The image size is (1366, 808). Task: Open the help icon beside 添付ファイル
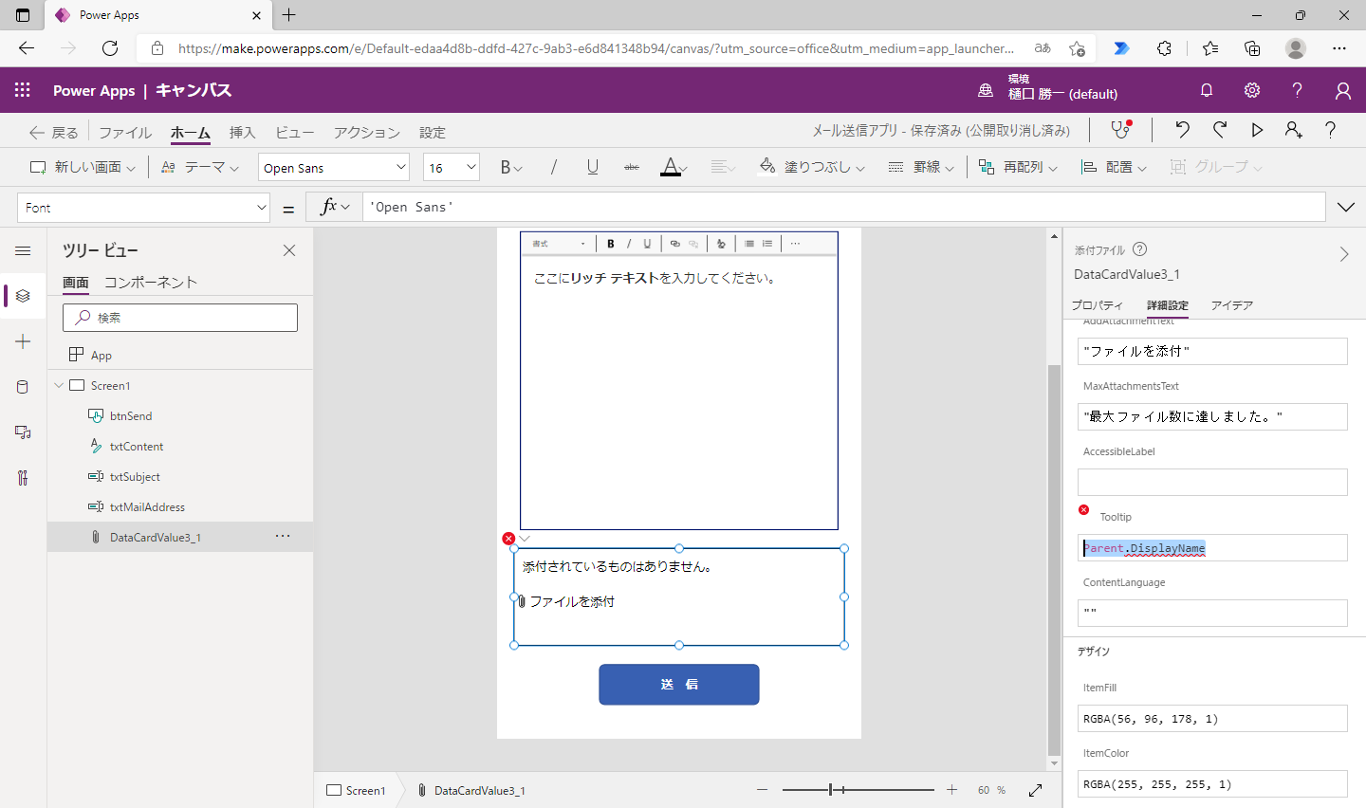coord(1140,249)
